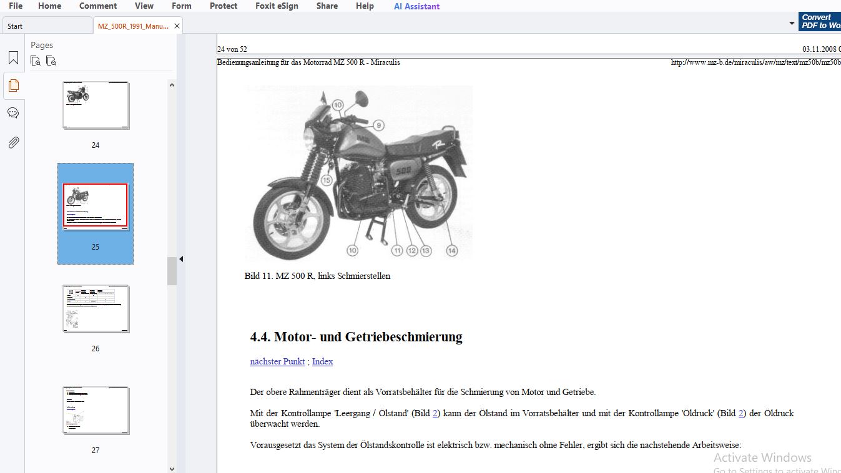The image size is (841, 473).
Task: Switch to the Start document tab
Action: (47, 26)
